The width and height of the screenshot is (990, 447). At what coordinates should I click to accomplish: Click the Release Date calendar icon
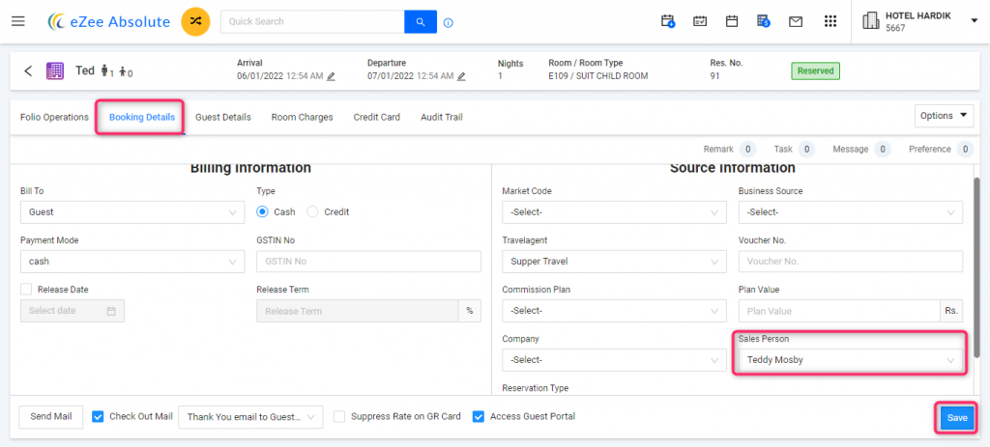(x=111, y=311)
